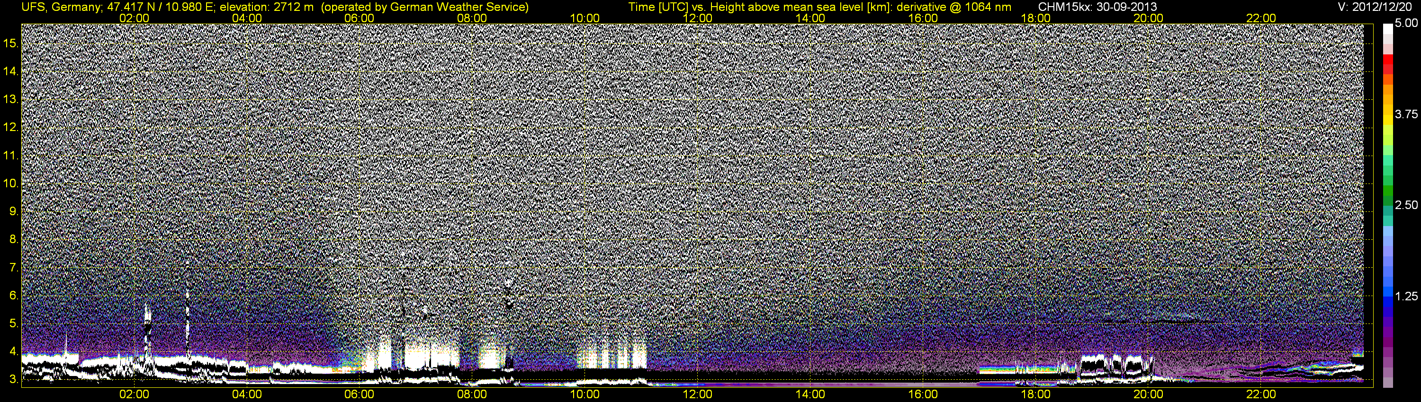Click the bottom time axis label 02:00
The height and width of the screenshot is (402, 1421).
tap(134, 394)
